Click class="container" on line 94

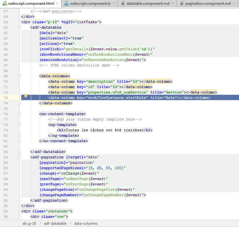(51, 211)
